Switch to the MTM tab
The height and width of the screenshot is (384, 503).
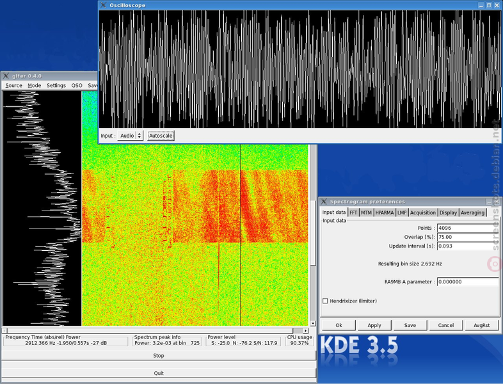click(x=366, y=212)
